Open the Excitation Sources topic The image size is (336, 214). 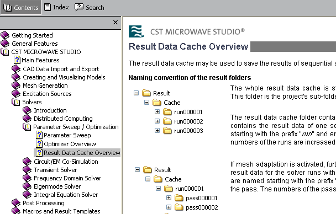(47, 94)
